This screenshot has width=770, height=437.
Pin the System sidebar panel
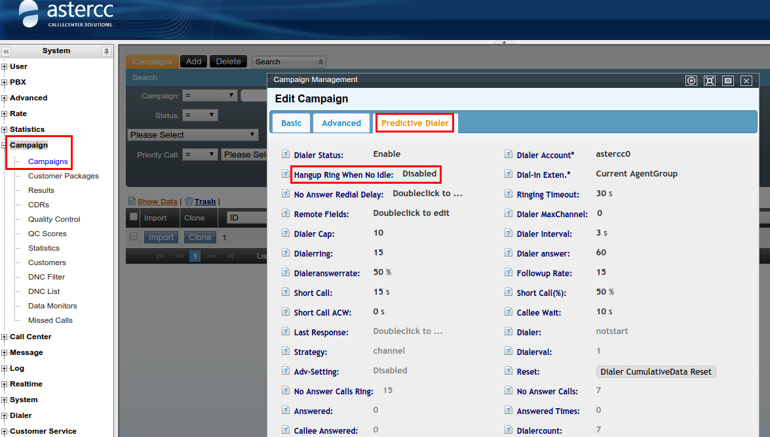(106, 51)
